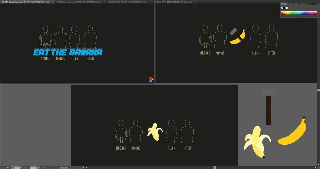Open the artboard number dropdown
This screenshot has height=169, width=320.
[38, 167]
